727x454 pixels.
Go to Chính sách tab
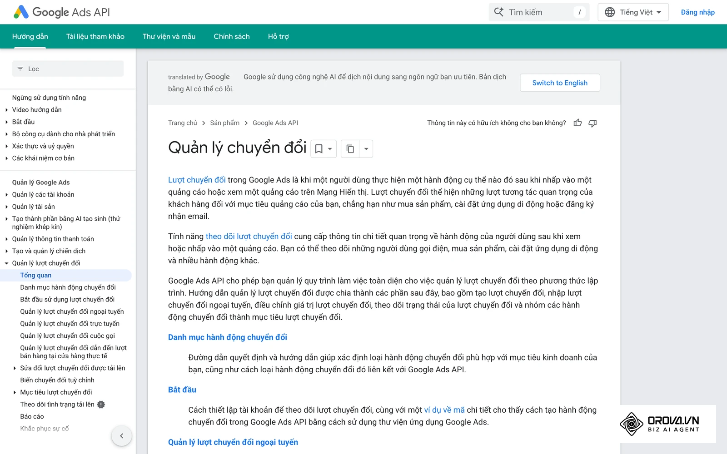[232, 36]
